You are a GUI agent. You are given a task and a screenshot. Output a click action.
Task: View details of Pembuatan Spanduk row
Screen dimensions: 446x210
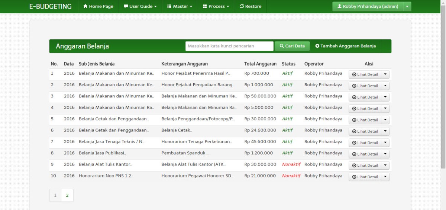click(x=365, y=154)
